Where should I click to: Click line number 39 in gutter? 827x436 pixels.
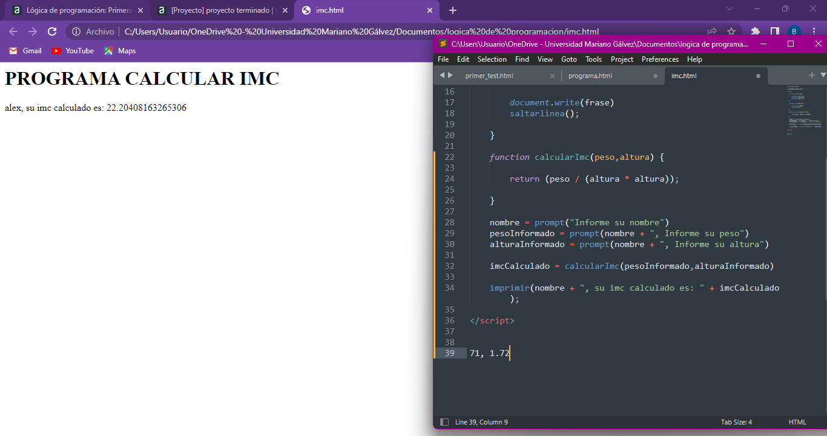coord(449,353)
